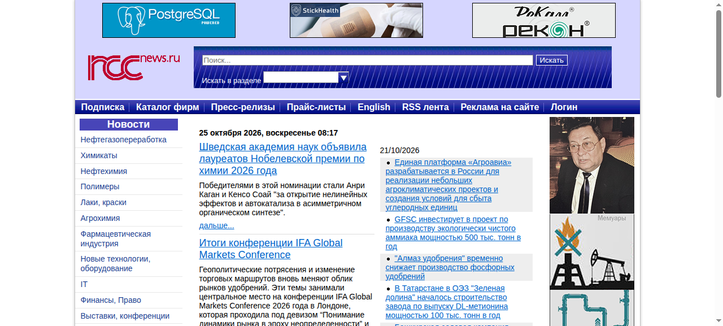
Task: Click the oil derrick banner image
Action: [592, 252]
